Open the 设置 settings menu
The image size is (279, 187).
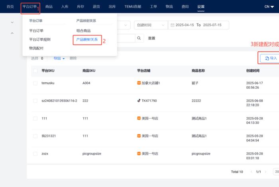click(x=201, y=7)
